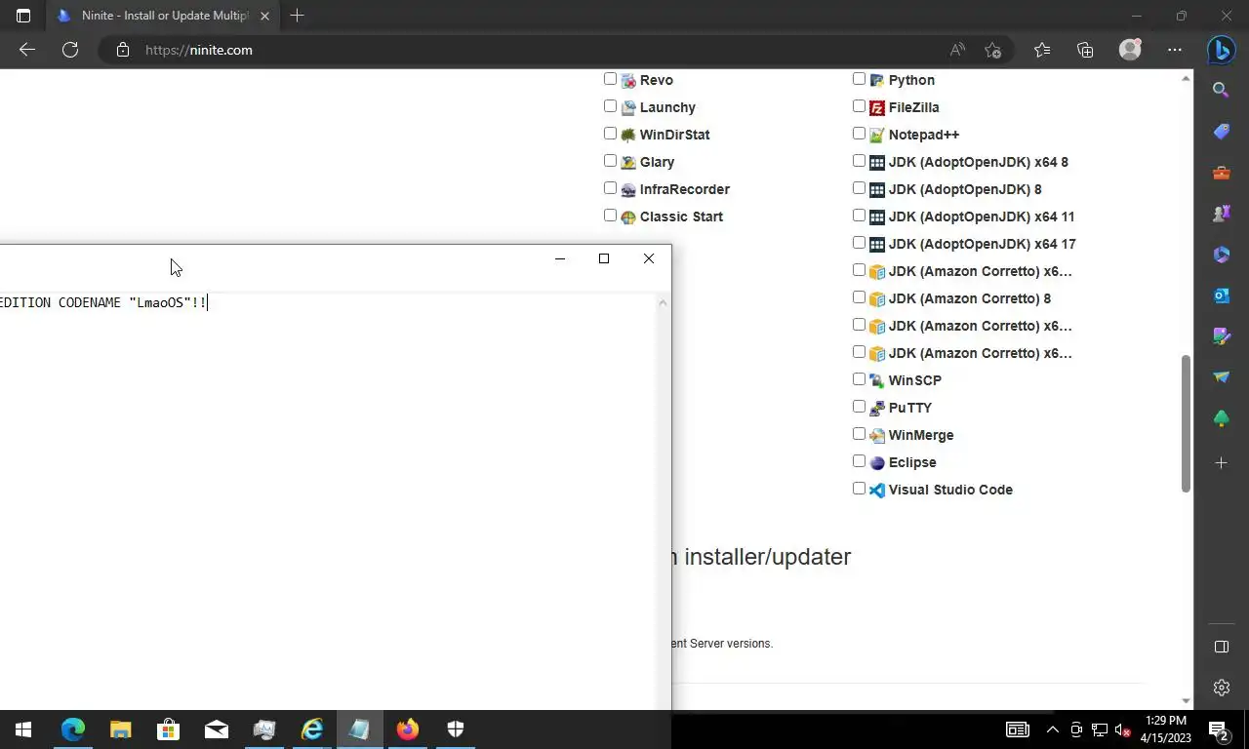The height and width of the screenshot is (749, 1249).
Task: Check the Python checkbox
Action: click(859, 79)
